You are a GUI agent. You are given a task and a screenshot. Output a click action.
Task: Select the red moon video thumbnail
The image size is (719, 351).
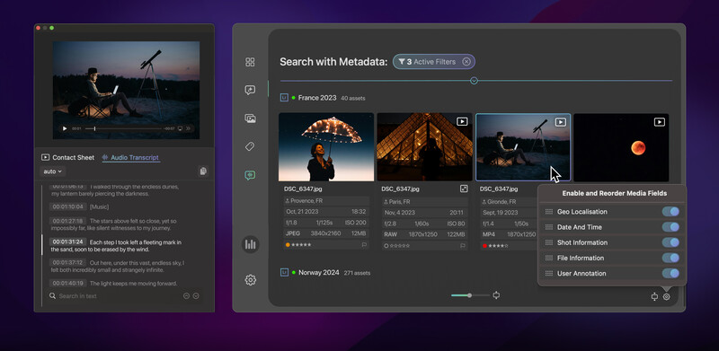621,147
